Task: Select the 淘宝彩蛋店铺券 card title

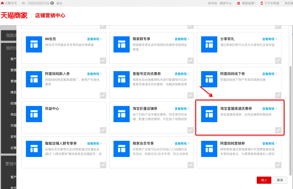Action: pyautogui.click(x=145, y=109)
